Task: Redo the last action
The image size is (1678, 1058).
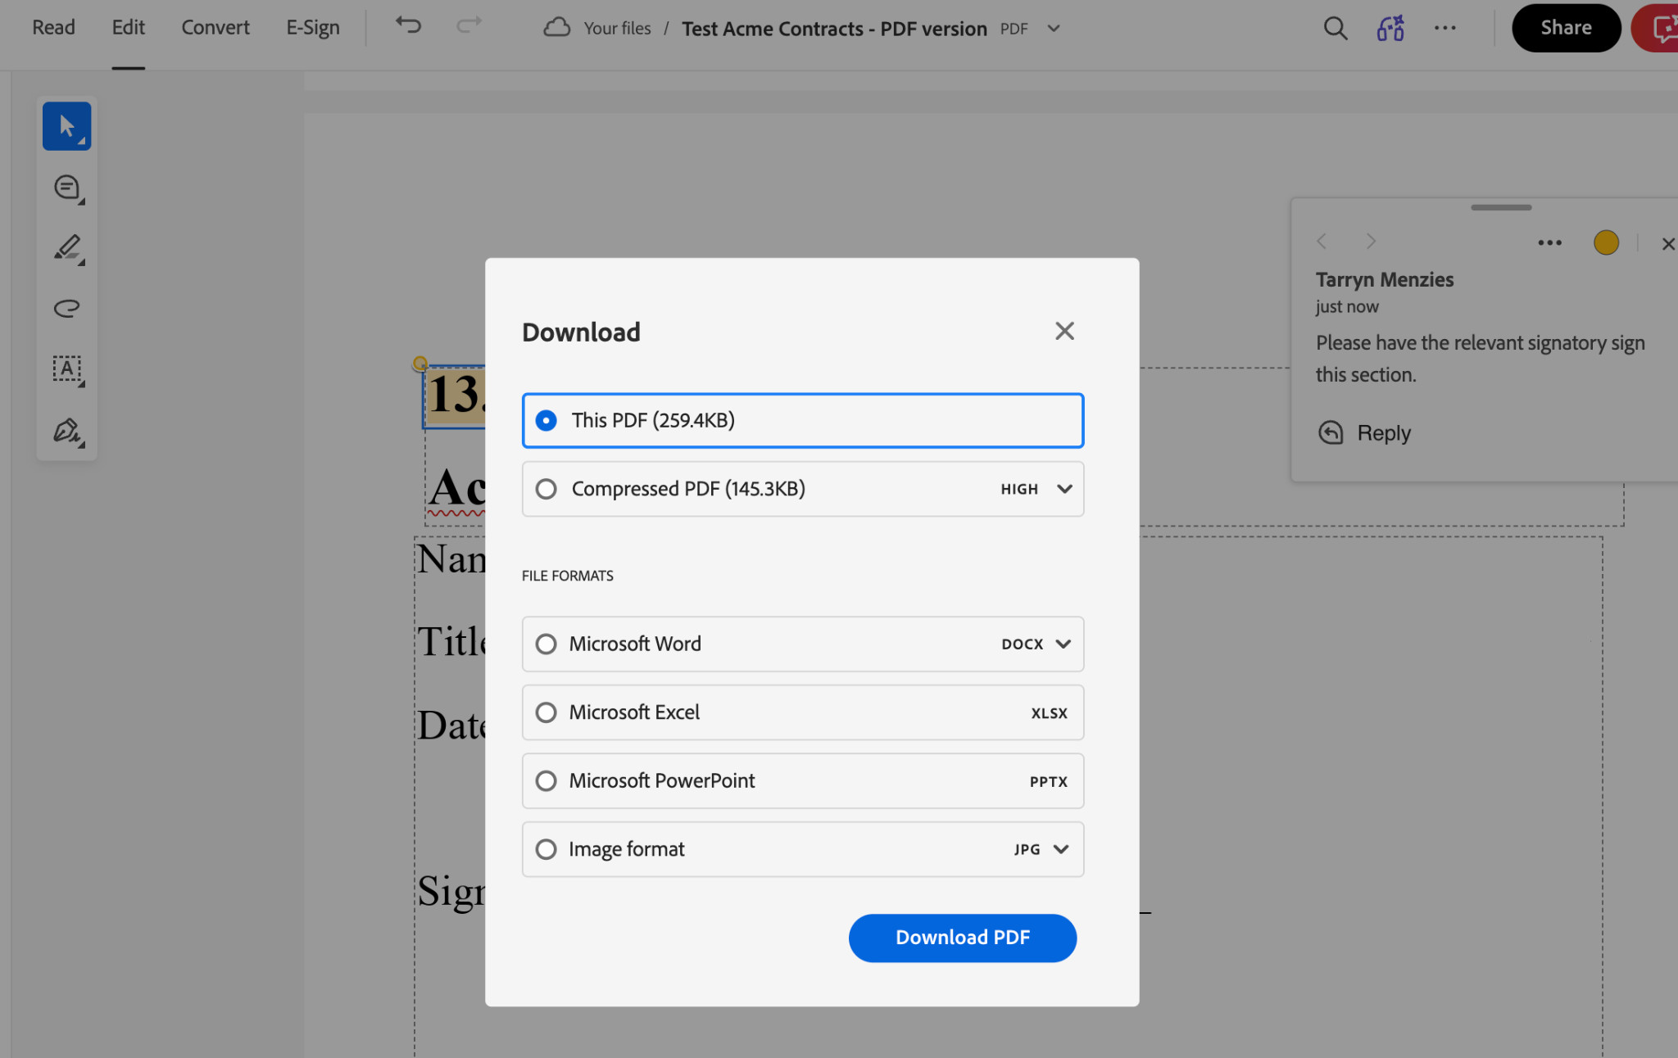Action: click(469, 25)
